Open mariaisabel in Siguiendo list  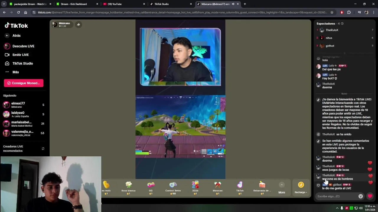tap(24, 124)
